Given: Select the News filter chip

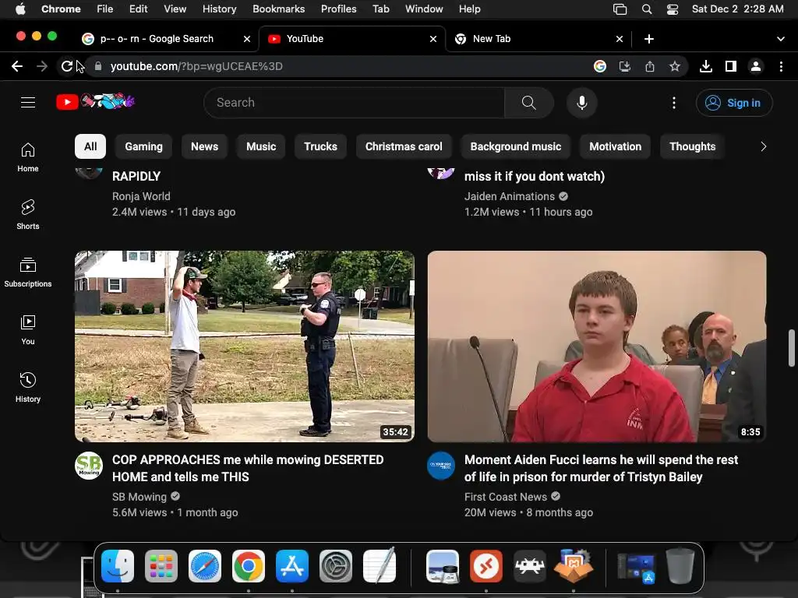Looking at the screenshot, I should click(x=205, y=146).
